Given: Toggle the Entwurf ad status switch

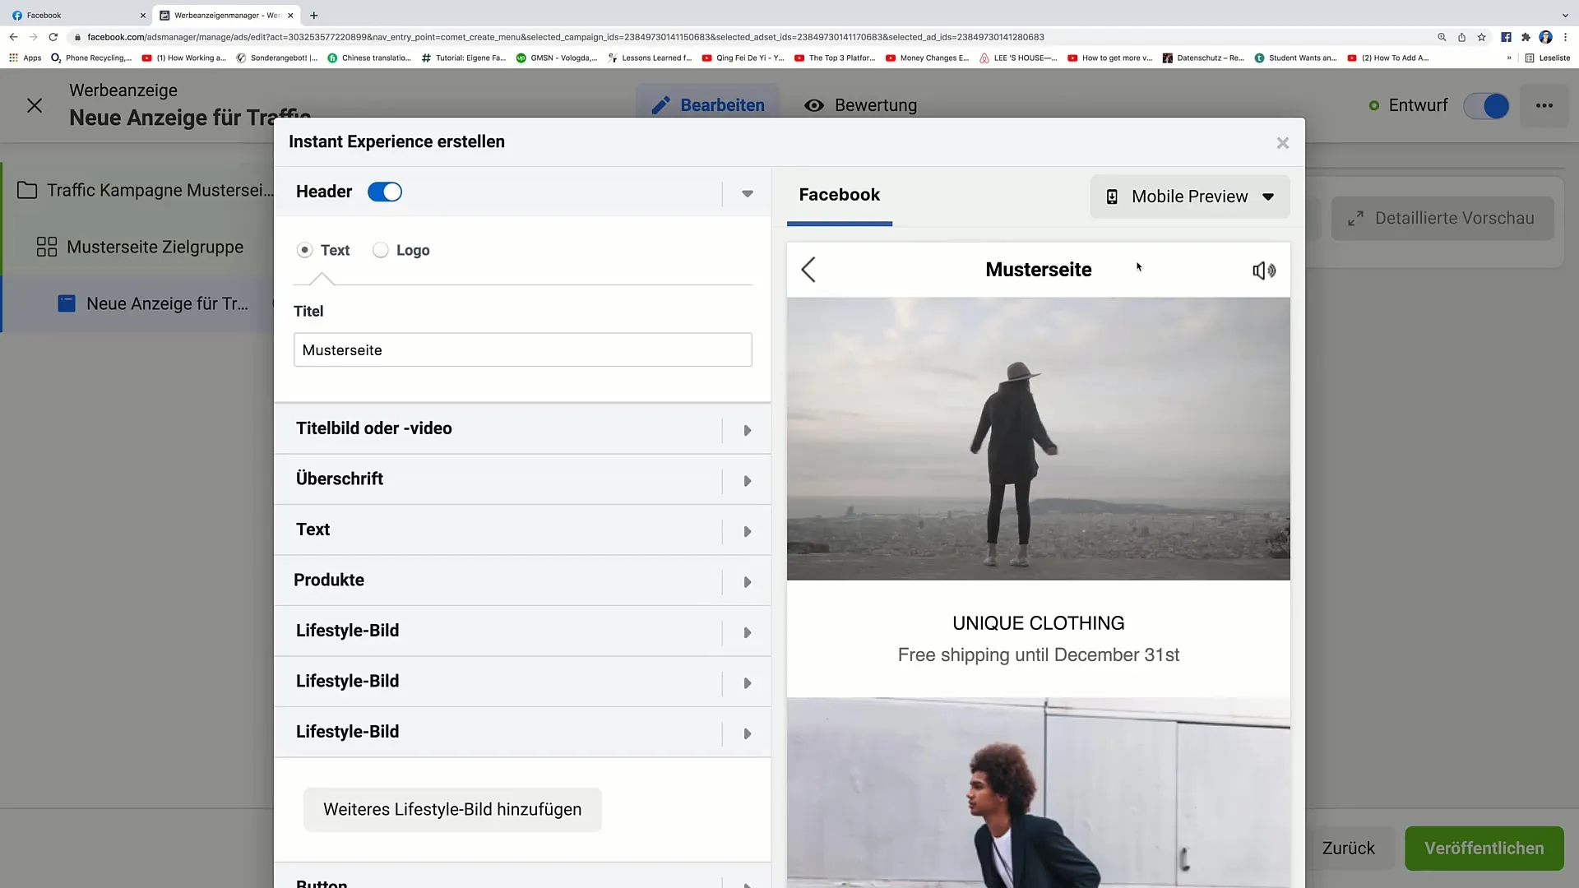Looking at the screenshot, I should pyautogui.click(x=1487, y=105).
